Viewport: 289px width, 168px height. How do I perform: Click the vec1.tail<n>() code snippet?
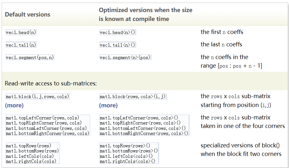[x=118, y=45]
